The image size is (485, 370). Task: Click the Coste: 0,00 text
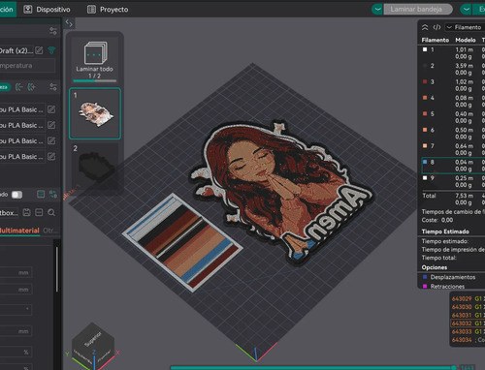click(x=437, y=220)
